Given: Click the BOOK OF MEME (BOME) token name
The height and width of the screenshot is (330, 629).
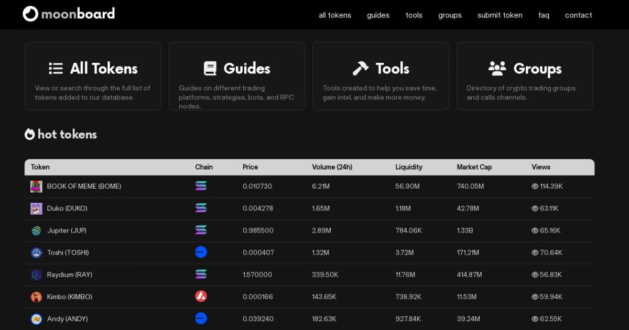Looking at the screenshot, I should pyautogui.click(x=83, y=186).
